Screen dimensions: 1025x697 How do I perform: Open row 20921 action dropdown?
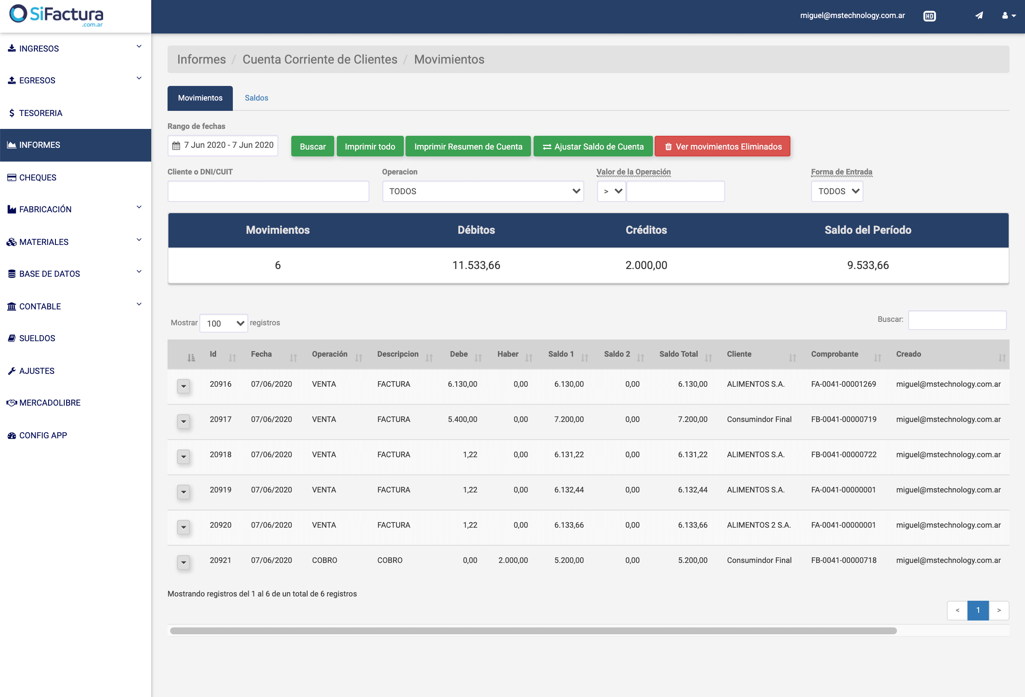click(183, 562)
